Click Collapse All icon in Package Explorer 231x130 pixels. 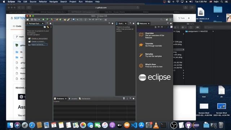[45, 27]
